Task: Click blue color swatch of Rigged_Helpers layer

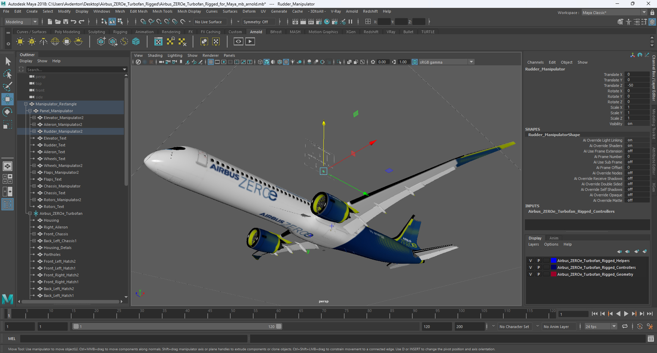Action: coord(553,261)
